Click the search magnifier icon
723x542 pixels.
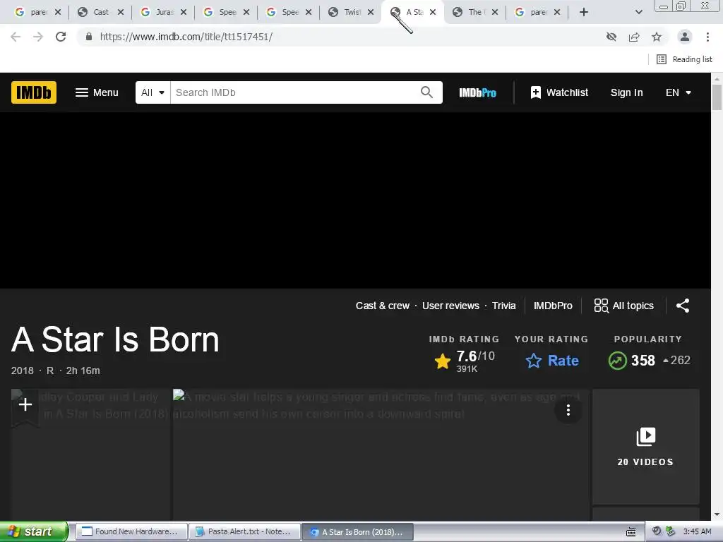427,92
